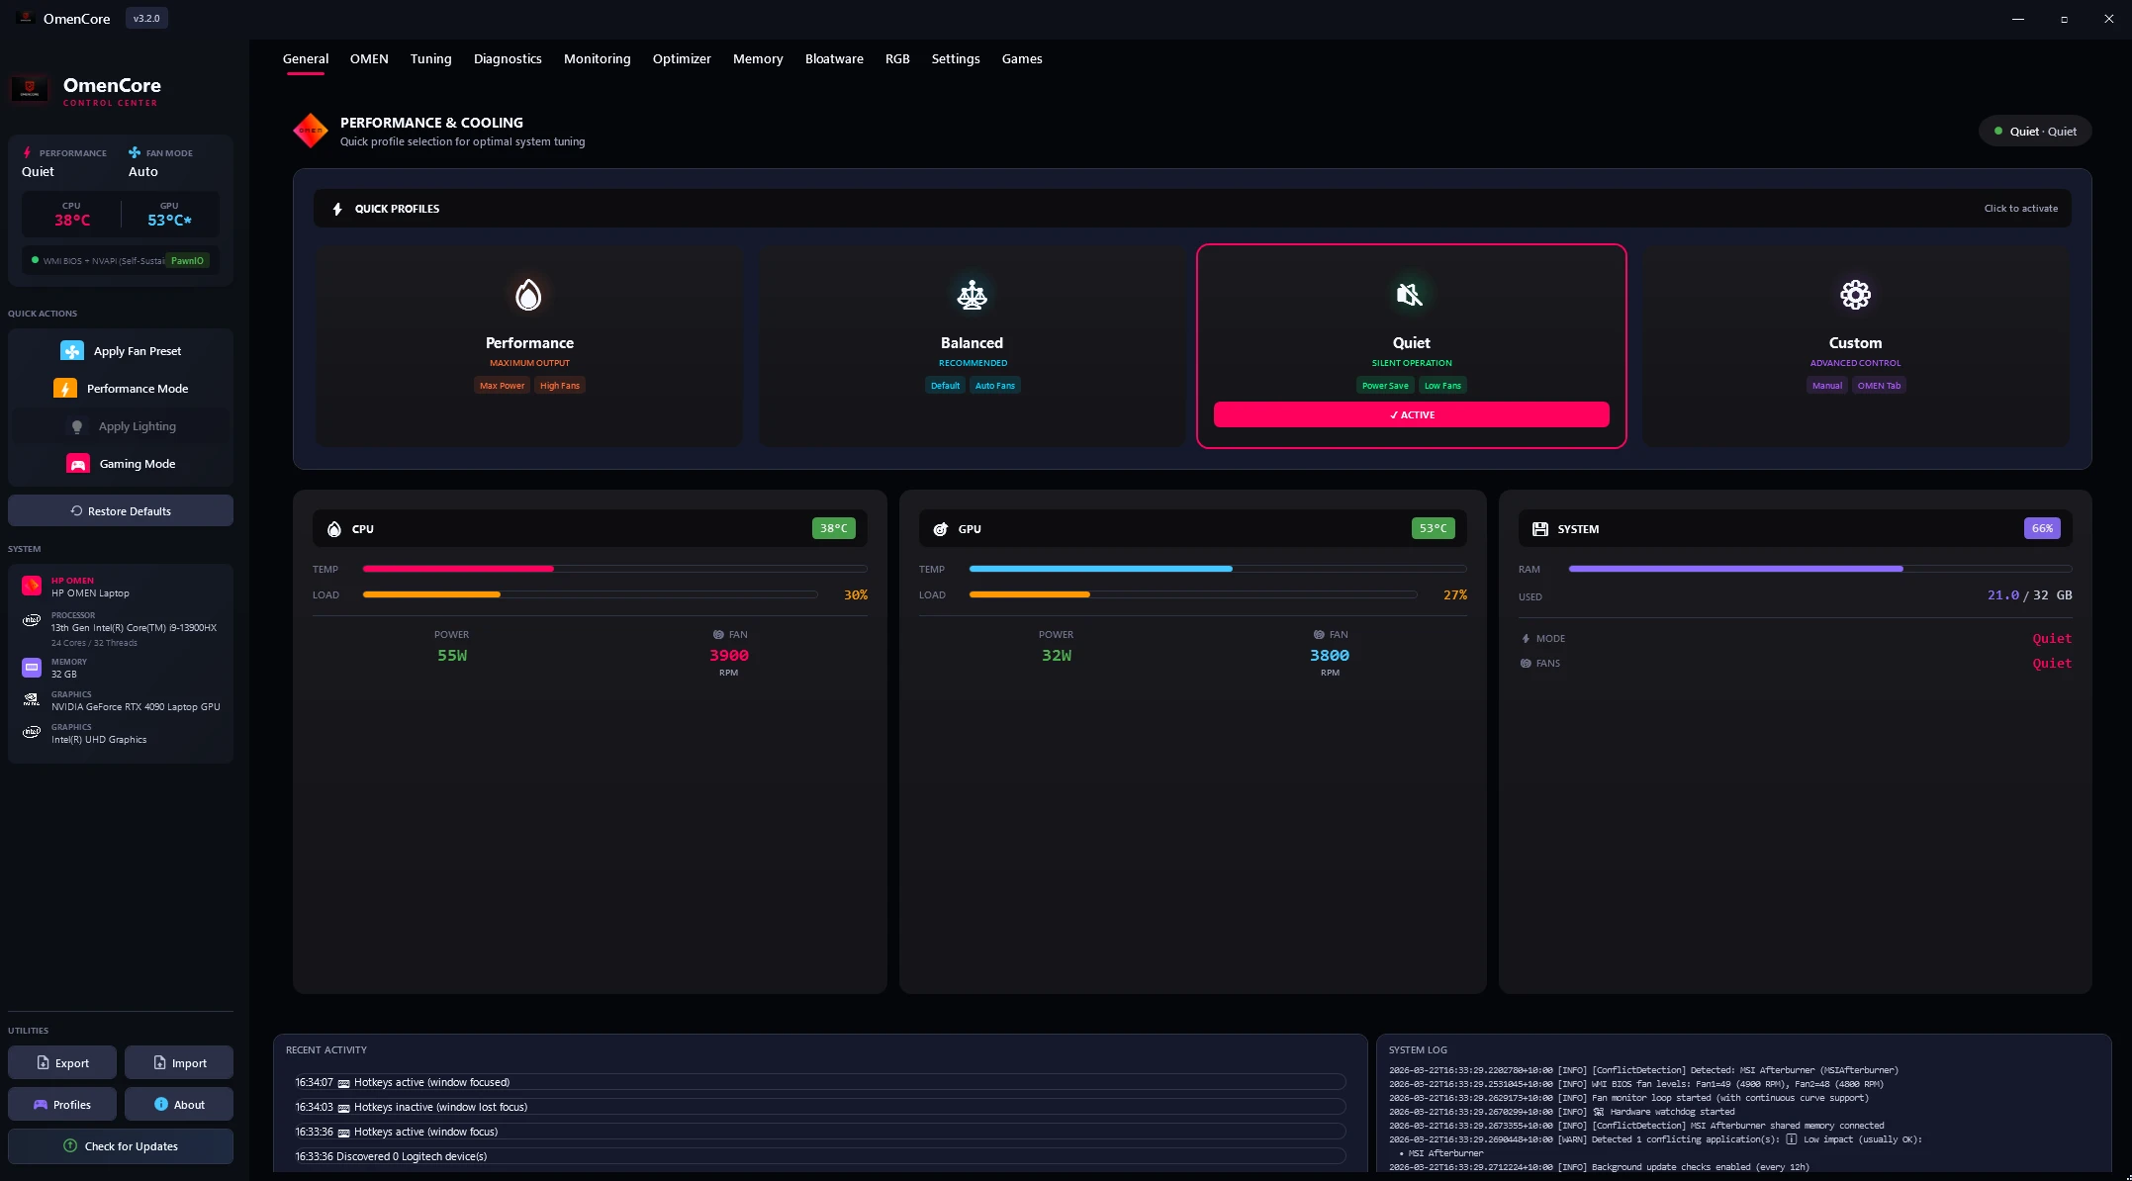Click the CPU fan icon beside FAN label
Viewport: 2132px width, 1181px height.
click(718, 635)
